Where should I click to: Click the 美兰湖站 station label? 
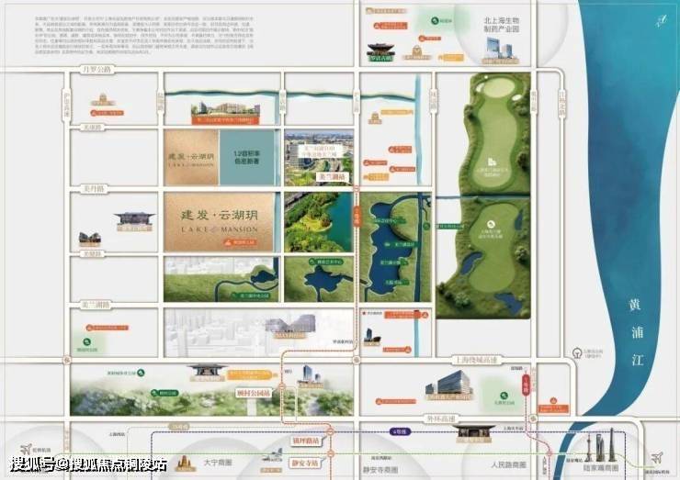333,177
